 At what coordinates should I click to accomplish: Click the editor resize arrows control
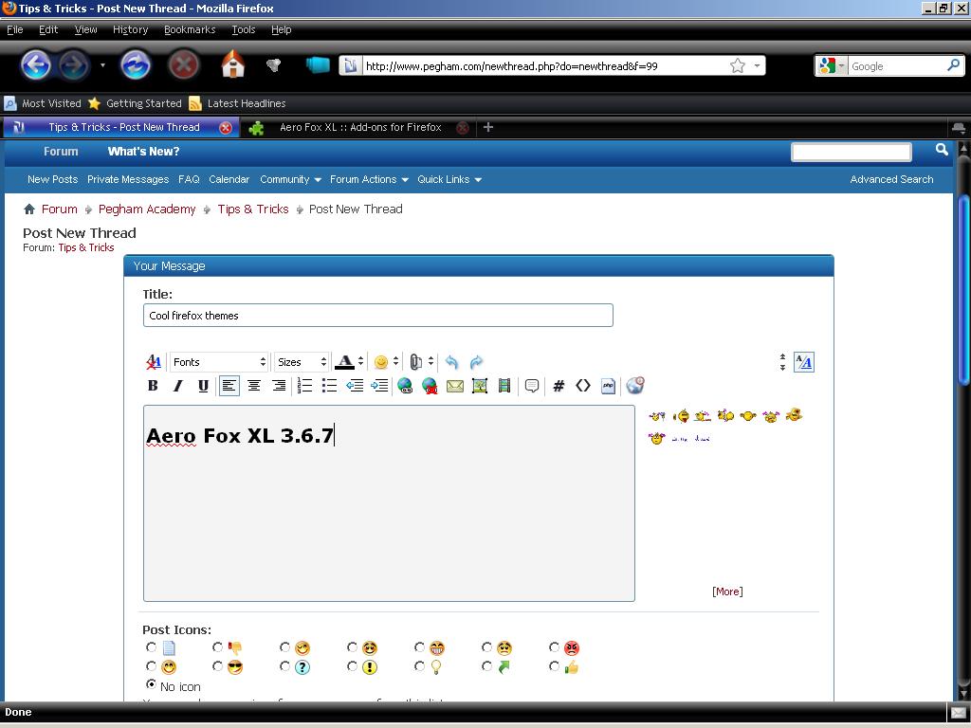click(782, 362)
